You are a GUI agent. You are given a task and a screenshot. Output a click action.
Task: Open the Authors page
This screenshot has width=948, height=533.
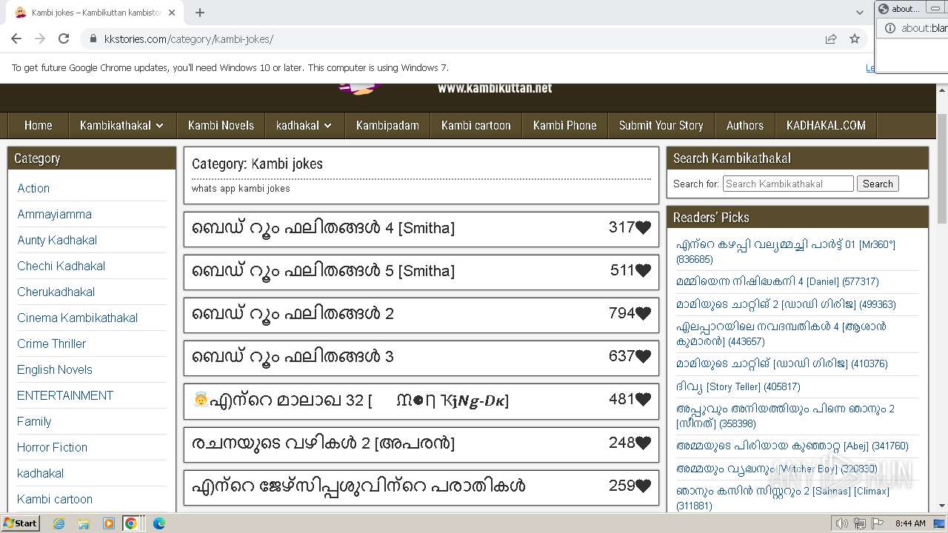pyautogui.click(x=745, y=125)
